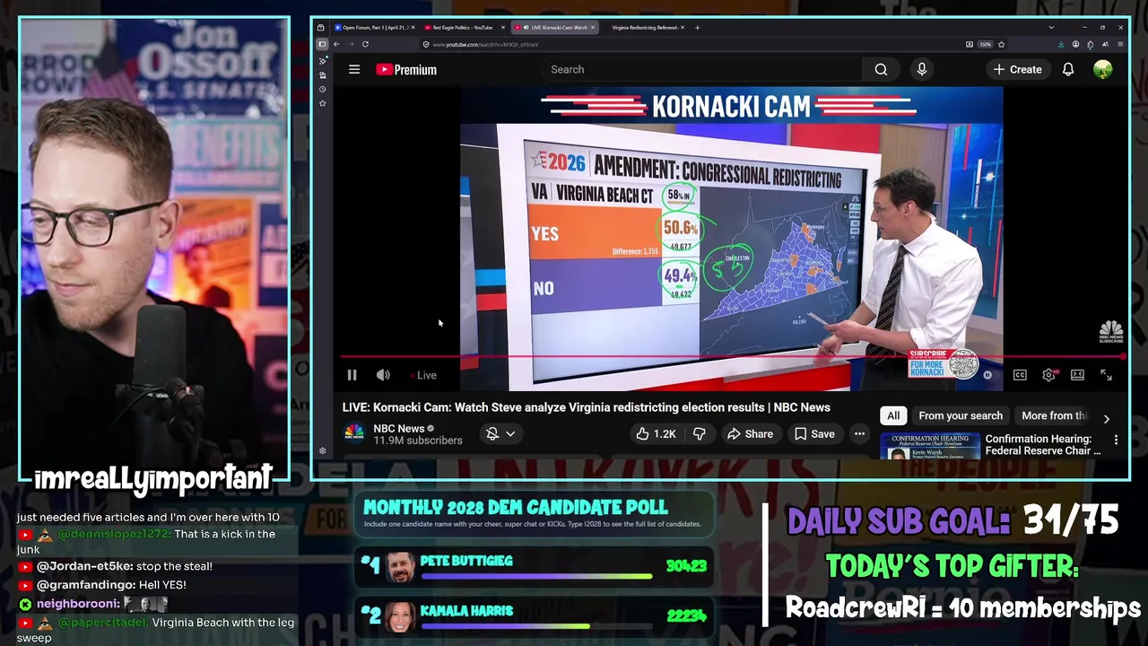Viewport: 1148px width, 646px height.
Task: Enter fullscreen on the video player
Action: coord(1106,375)
